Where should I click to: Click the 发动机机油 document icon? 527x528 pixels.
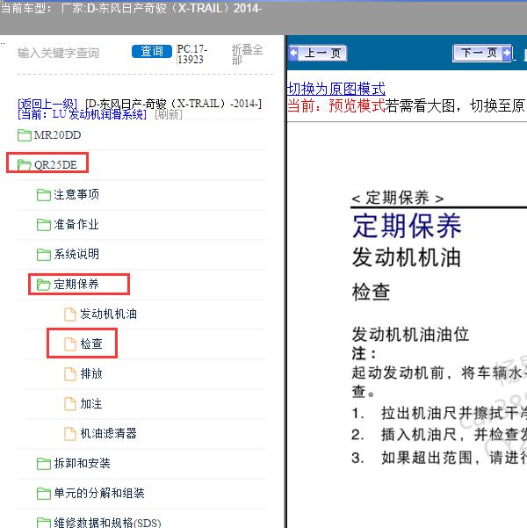pyautogui.click(x=70, y=315)
